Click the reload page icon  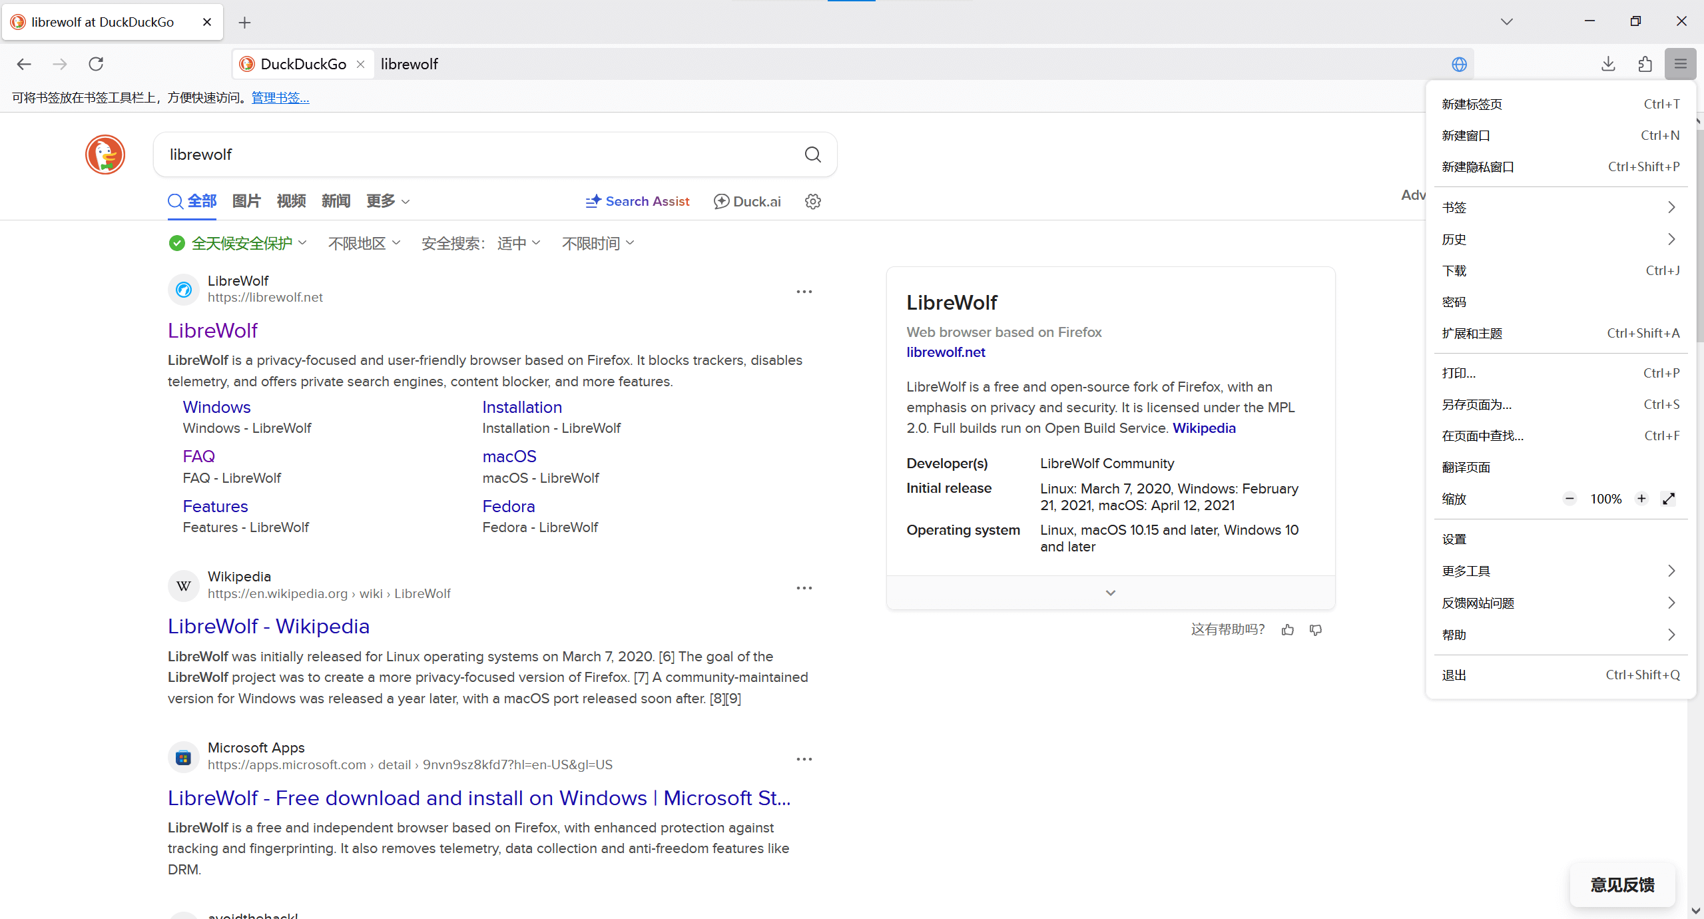tap(96, 64)
